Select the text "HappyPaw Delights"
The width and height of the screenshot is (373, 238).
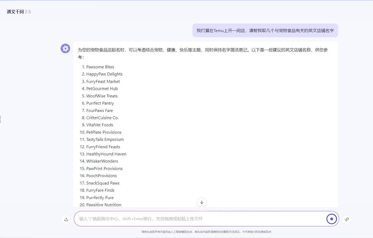tap(104, 74)
